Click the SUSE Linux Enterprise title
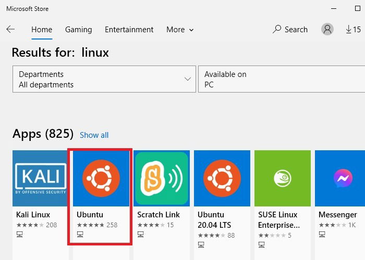 tap(279, 220)
